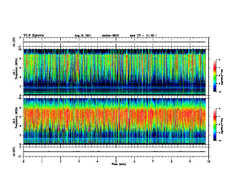Select the date label 'Aug.10, 2021'
Screen dimensions: 235x181
click(x=83, y=35)
